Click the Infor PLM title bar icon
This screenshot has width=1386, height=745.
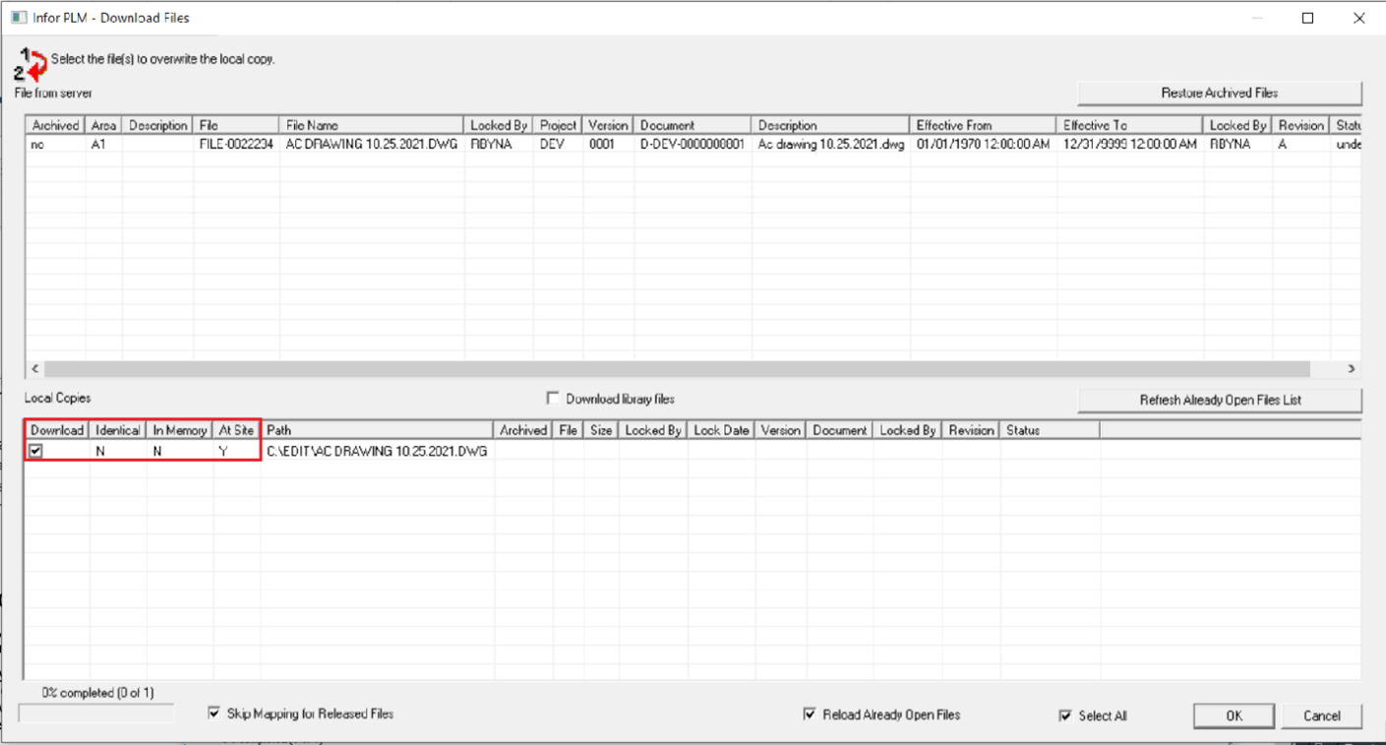pos(18,18)
